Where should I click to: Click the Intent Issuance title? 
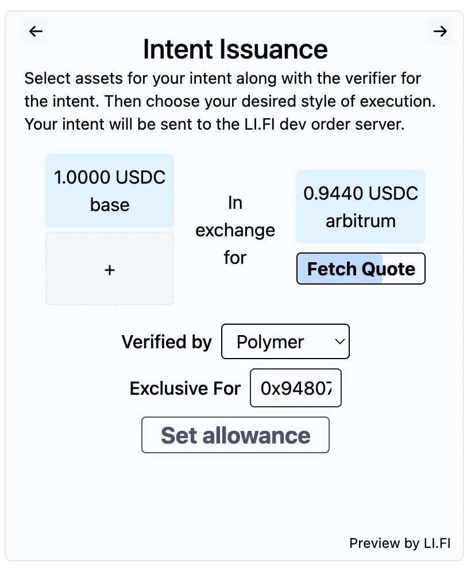pos(235,49)
